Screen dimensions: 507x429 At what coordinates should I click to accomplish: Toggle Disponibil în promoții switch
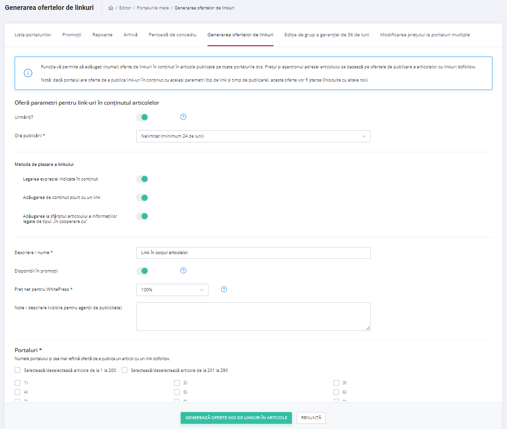142,271
